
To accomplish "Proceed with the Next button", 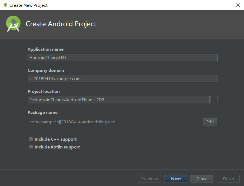I will tap(176, 179).
